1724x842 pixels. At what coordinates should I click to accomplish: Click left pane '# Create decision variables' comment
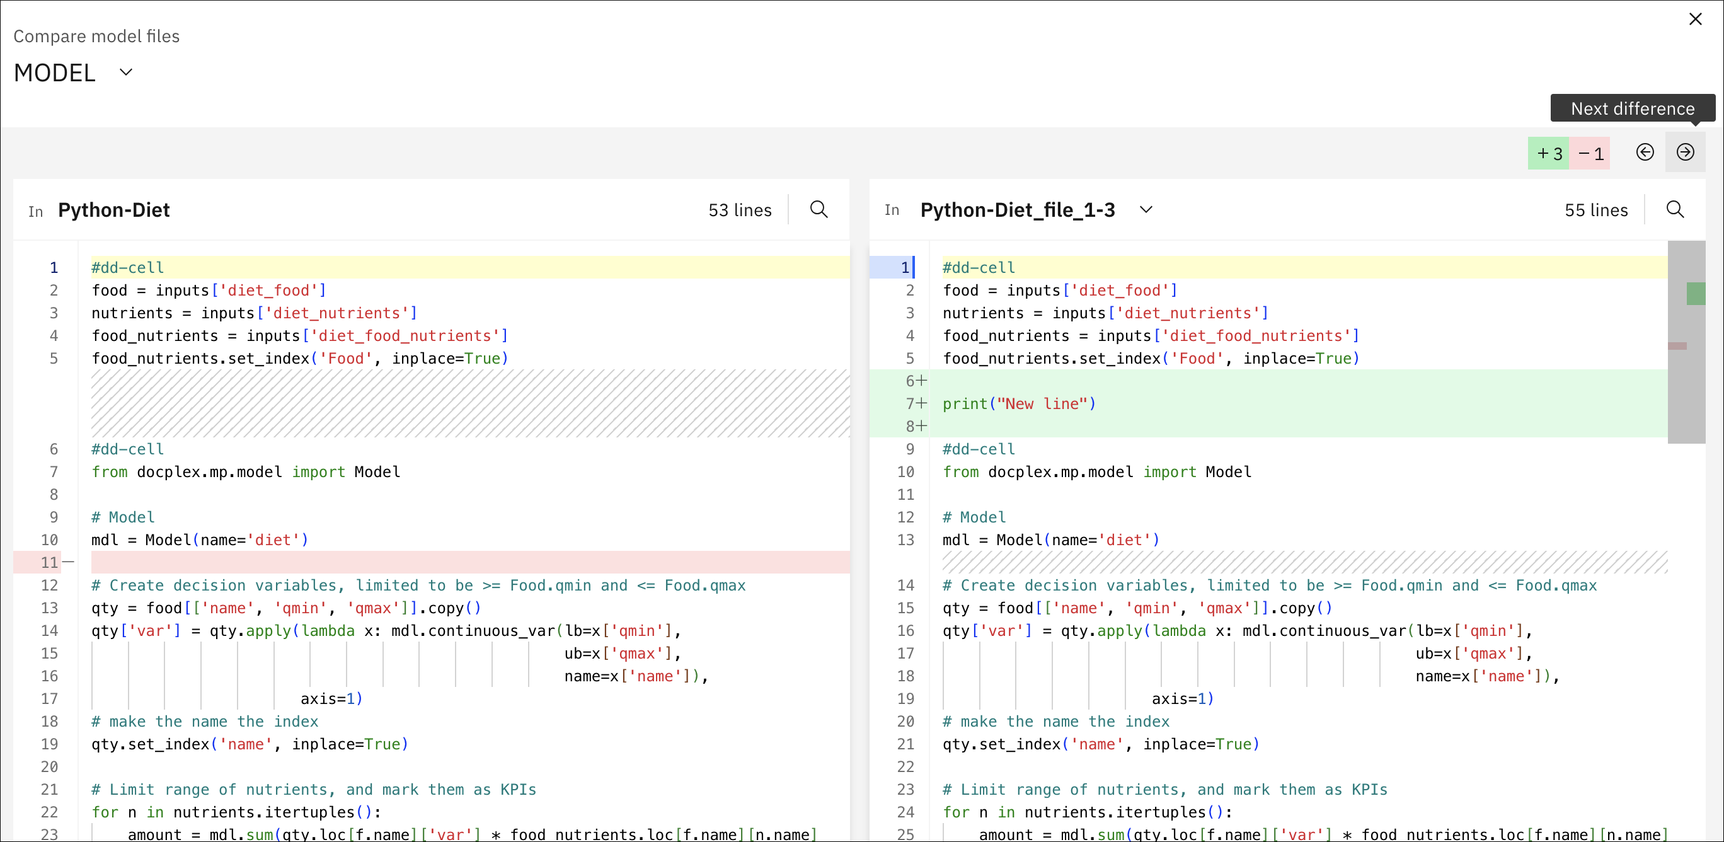pyautogui.click(x=418, y=585)
